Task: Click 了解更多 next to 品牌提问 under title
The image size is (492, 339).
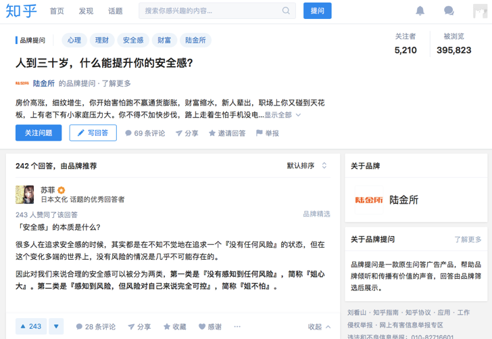Action: pos(116,83)
